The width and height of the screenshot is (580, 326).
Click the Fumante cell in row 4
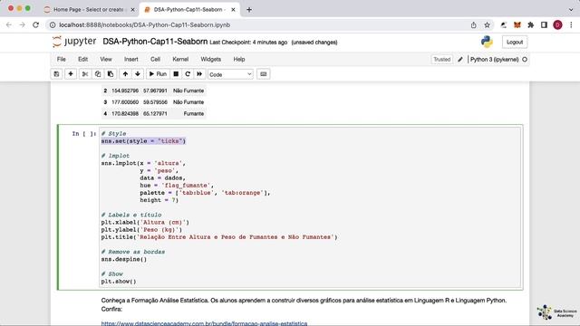pos(194,113)
